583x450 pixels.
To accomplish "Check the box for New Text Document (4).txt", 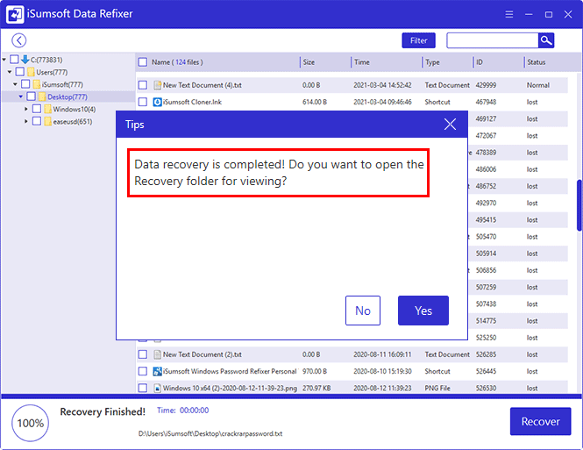I will [143, 85].
